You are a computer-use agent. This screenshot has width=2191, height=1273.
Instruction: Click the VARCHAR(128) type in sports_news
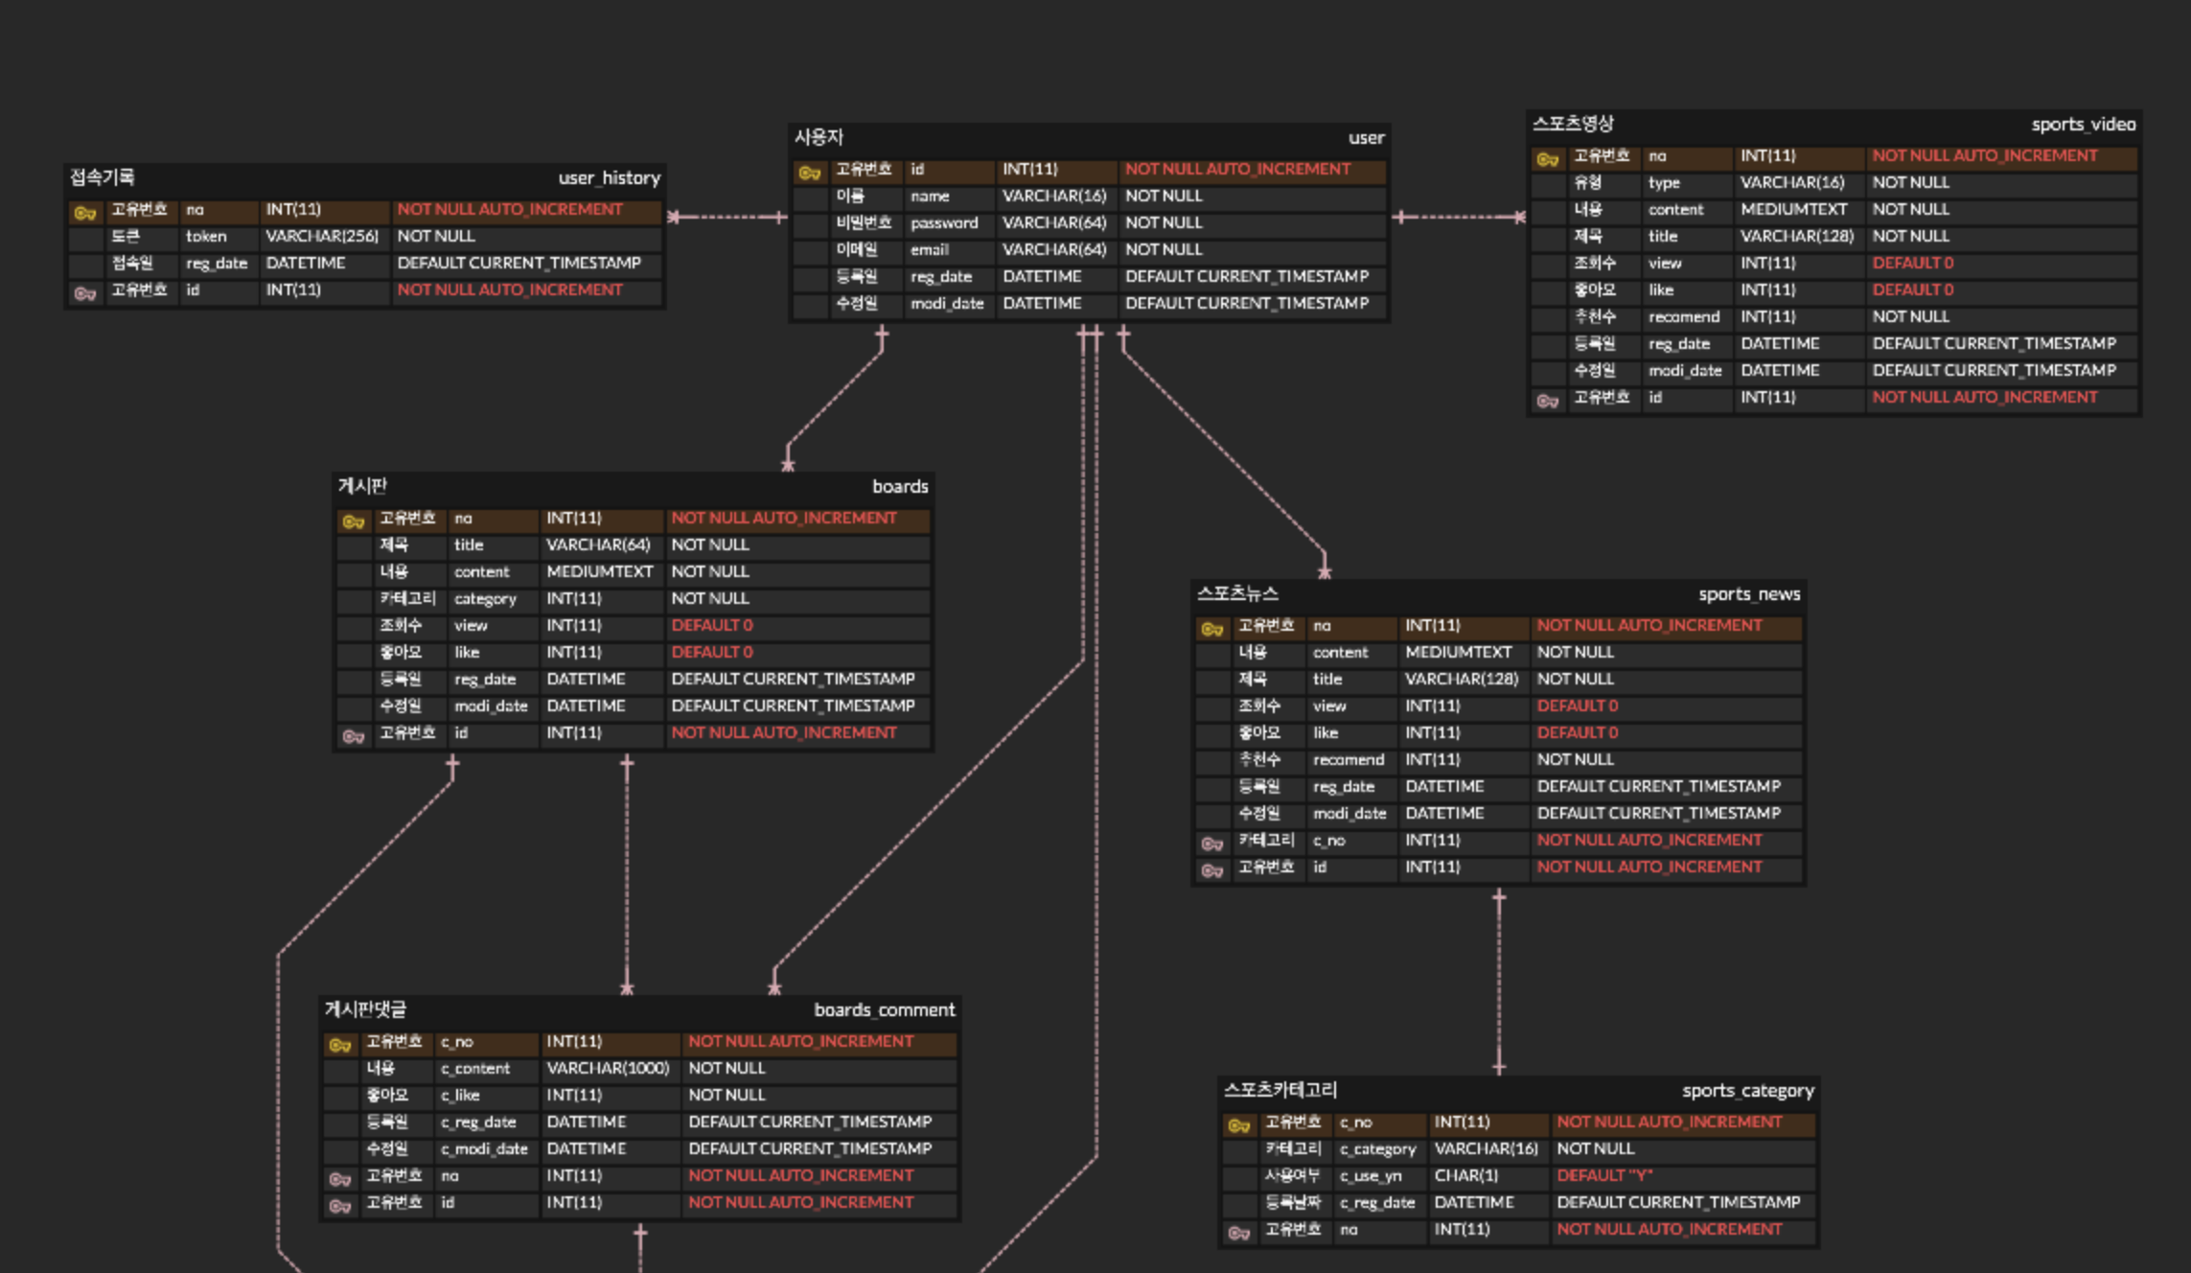click(1462, 679)
